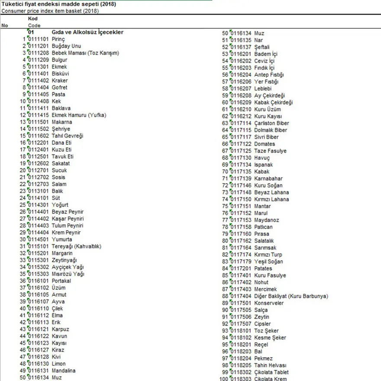Select the 'Tavuk Eti' item
This screenshot has width=381, height=381.
point(63,157)
